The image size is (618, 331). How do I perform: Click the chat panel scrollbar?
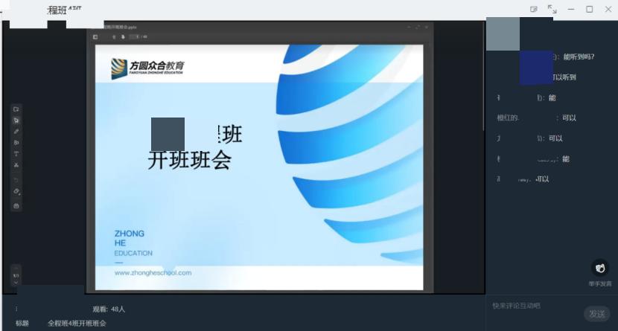tap(484, 75)
